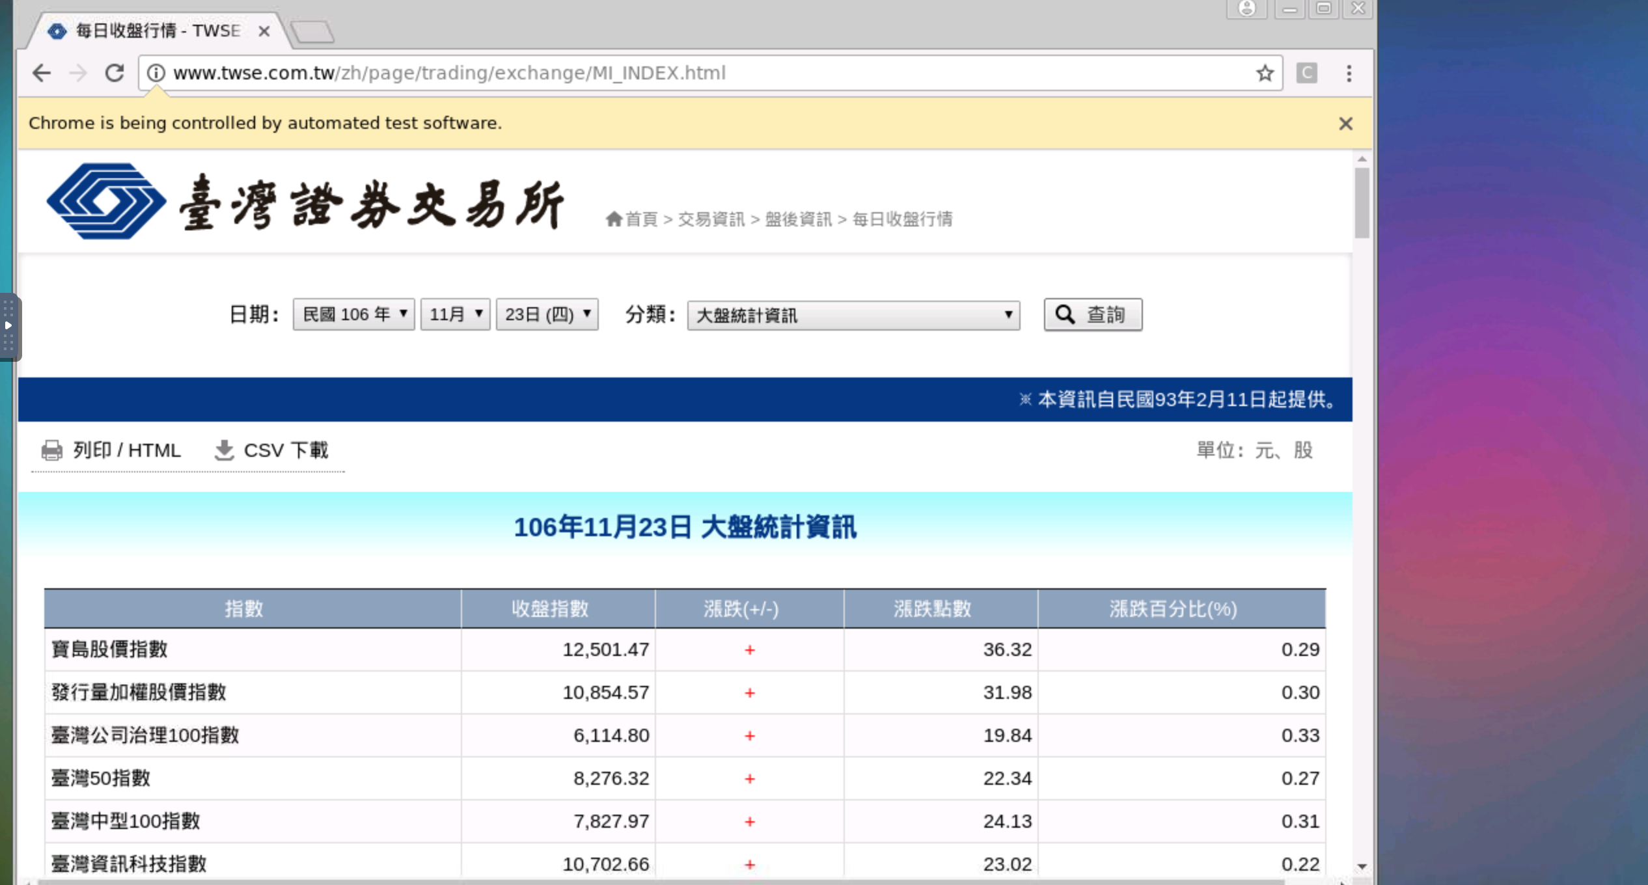This screenshot has width=1648, height=885.
Task: Expand the 大盤統計資訊 category dropdown
Action: coord(853,316)
